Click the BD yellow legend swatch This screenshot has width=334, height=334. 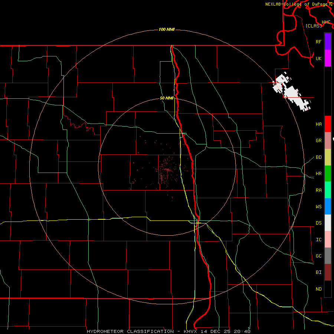(328, 157)
